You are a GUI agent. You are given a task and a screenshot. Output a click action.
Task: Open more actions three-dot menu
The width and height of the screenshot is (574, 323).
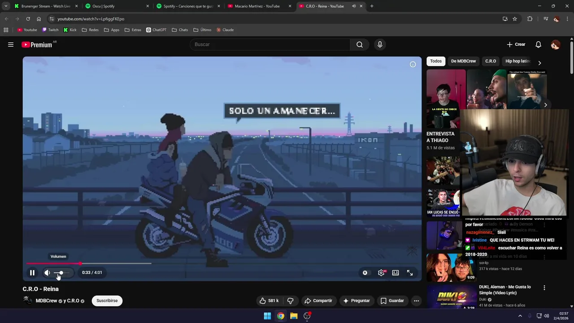coord(416,301)
